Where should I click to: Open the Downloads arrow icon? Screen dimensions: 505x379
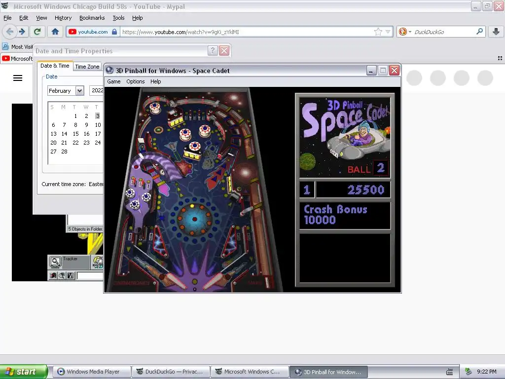(x=496, y=32)
